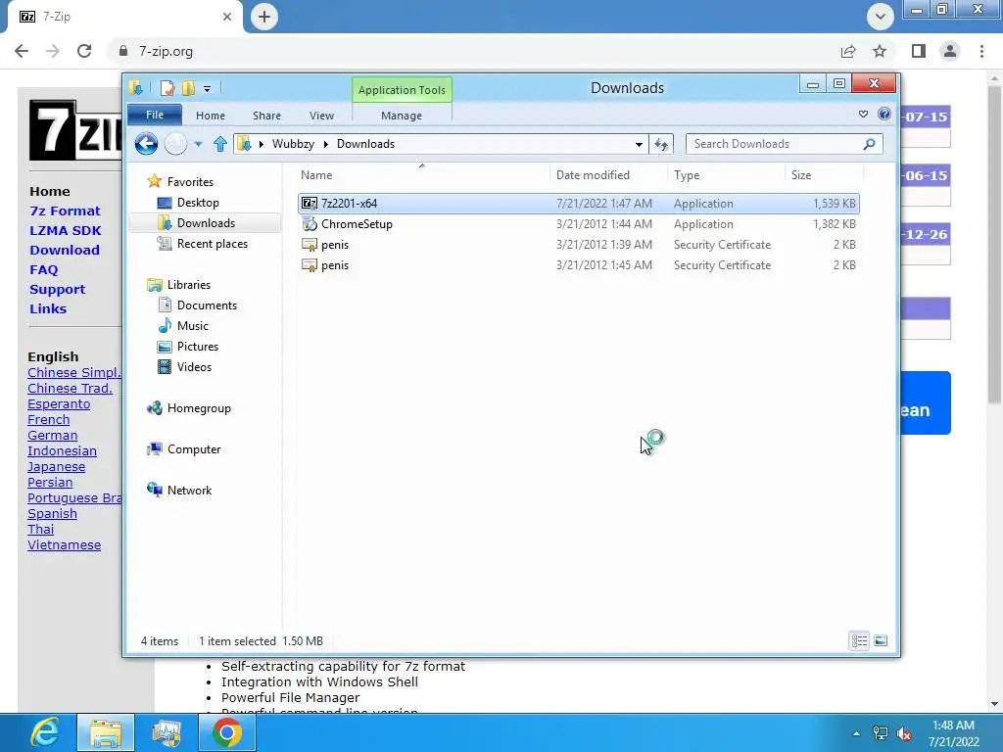Open the Videos library
This screenshot has height=752, width=1003.
click(194, 366)
